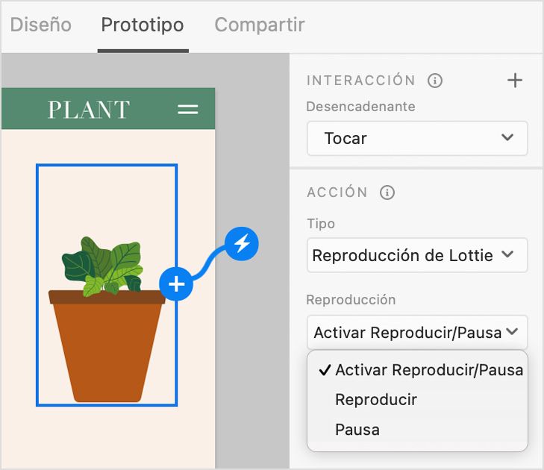Click the lightning bolt interaction icon
Image resolution: width=544 pixels, height=470 pixels.
242,243
